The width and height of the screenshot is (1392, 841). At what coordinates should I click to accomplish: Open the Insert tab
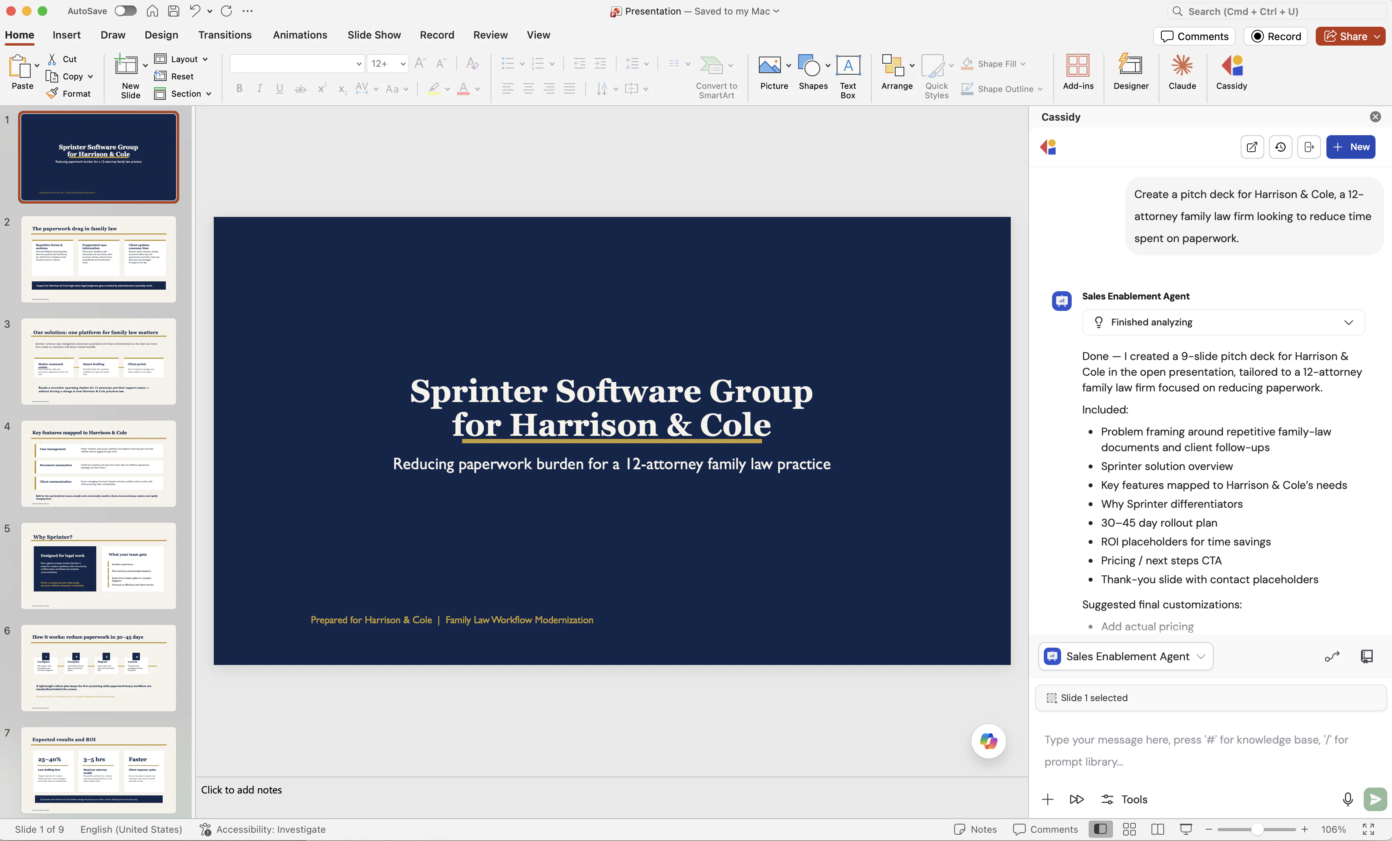click(x=67, y=35)
